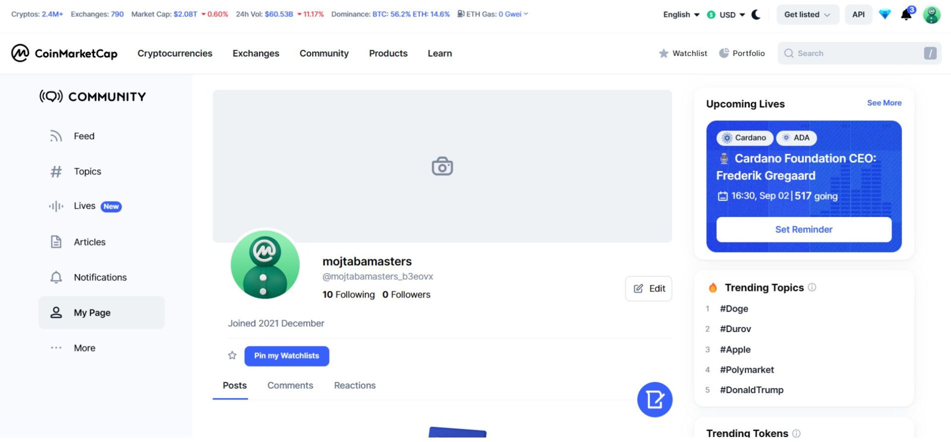Click the camera icon on cover banner
Screen dimensions: 951x442
[442, 166]
